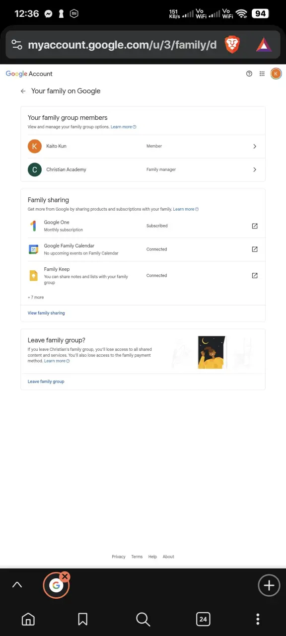The width and height of the screenshot is (286, 636).
Task: Tap the Brave Rewards triangle icon
Action: 264,45
